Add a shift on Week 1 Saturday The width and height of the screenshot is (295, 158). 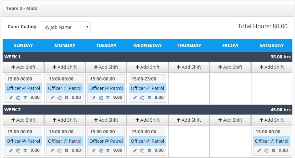coord(272,67)
